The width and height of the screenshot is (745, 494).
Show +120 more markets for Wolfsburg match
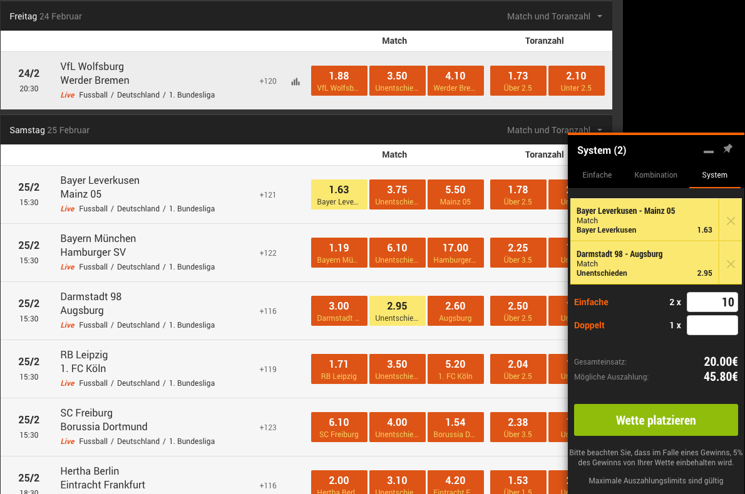click(267, 81)
